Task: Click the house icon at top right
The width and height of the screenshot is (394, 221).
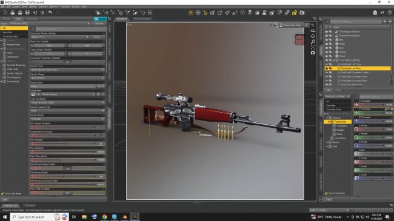Action: click(x=375, y=13)
